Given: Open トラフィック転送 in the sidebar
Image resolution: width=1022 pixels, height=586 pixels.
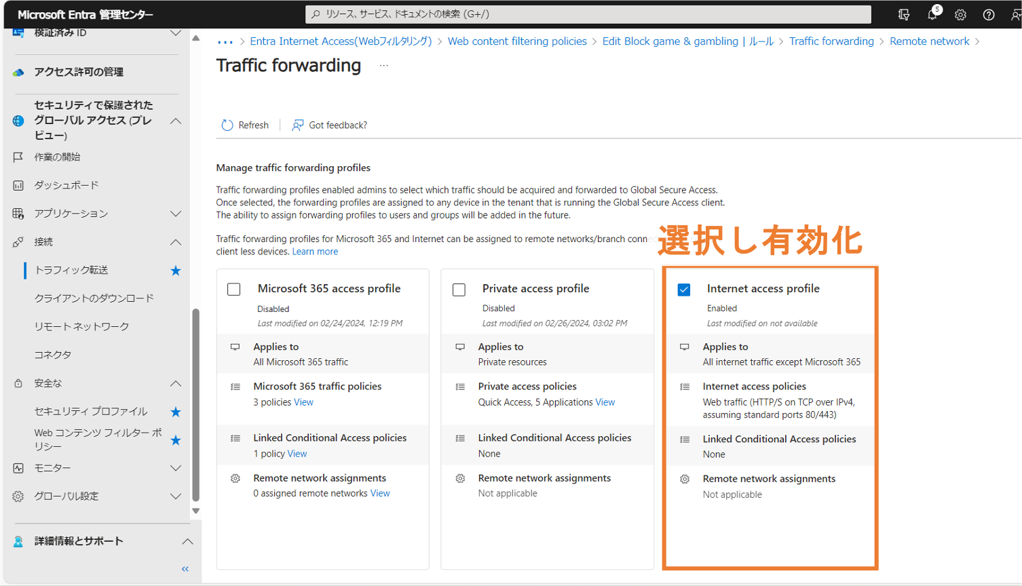Looking at the screenshot, I should (71, 270).
